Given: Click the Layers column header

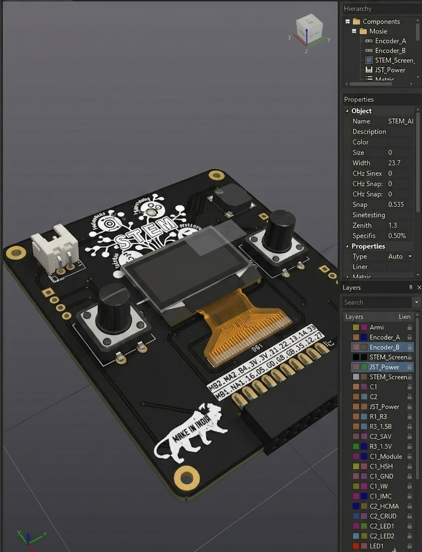Looking at the screenshot, I should click(x=369, y=317).
